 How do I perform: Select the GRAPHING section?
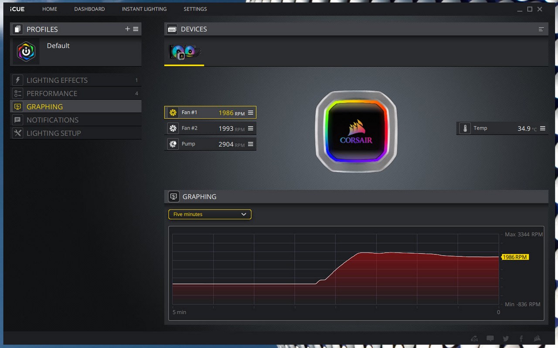pyautogui.click(x=76, y=107)
